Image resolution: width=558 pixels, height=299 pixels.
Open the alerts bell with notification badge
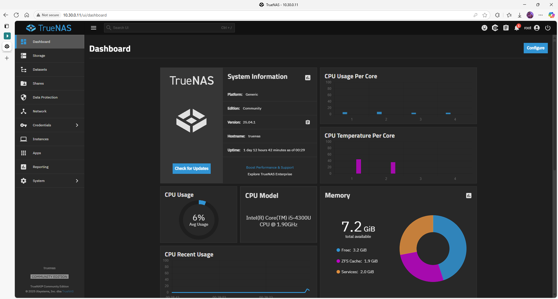(x=517, y=28)
